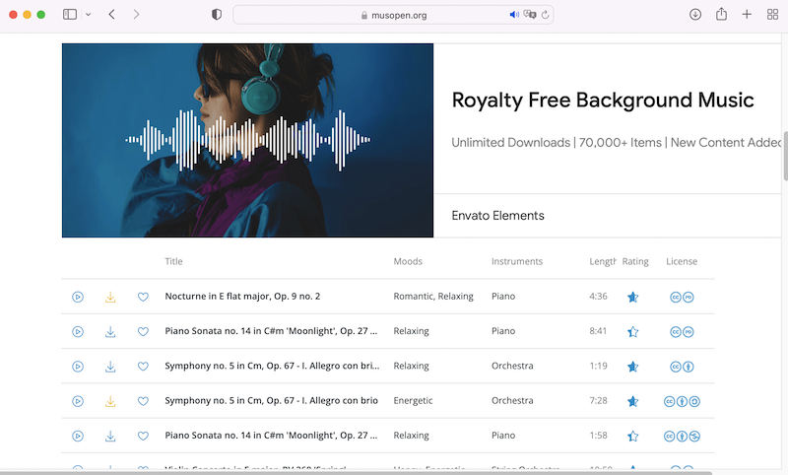Favorite the Nocturne track with the heart icon
The height and width of the screenshot is (475, 788).
[x=143, y=297]
